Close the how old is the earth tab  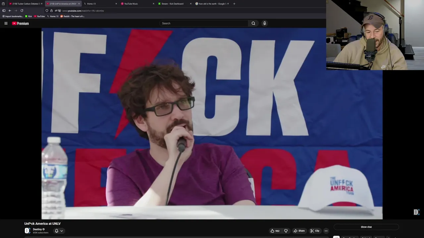click(228, 4)
